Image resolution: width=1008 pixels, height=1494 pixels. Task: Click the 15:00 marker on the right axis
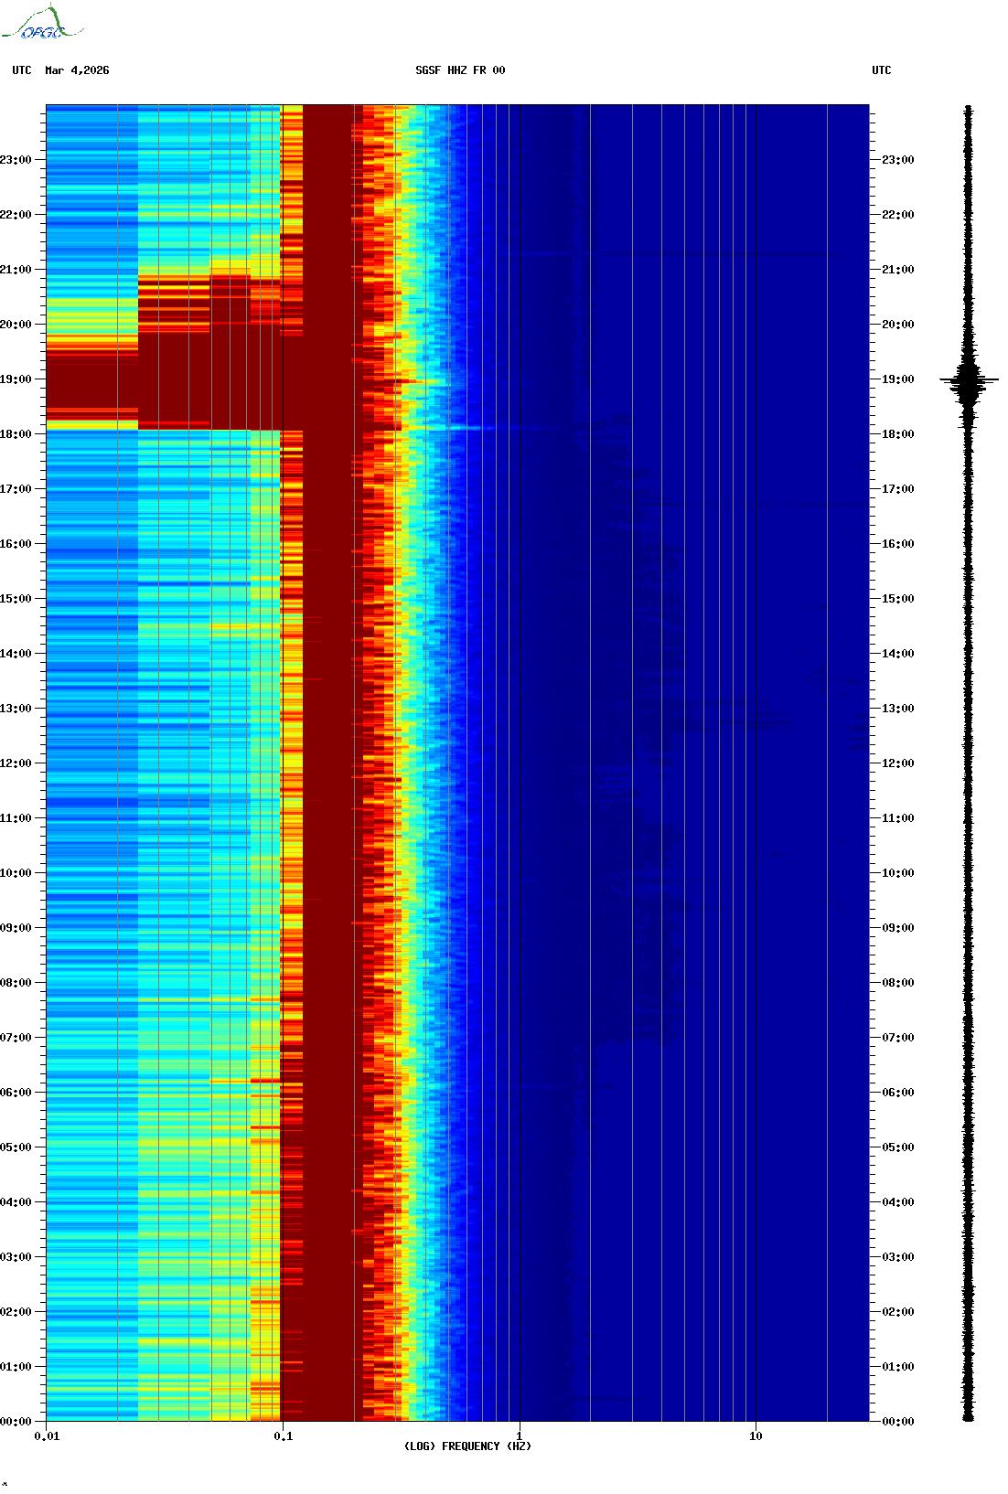pos(897,599)
